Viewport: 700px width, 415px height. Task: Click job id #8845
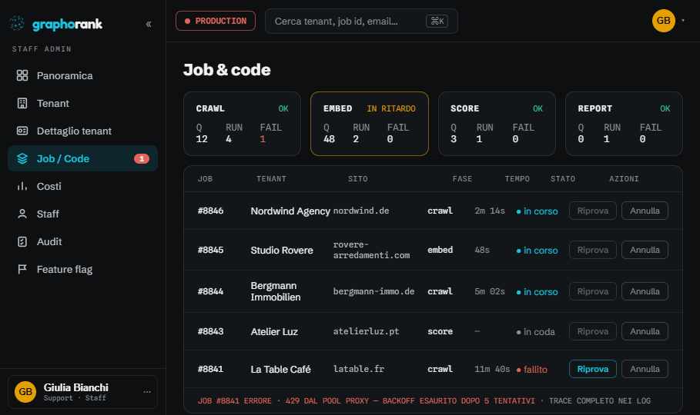tap(211, 250)
